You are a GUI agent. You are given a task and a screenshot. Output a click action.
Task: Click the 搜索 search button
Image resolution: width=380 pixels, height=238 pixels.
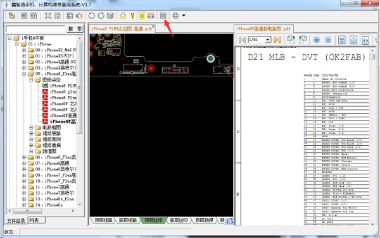[75, 29]
